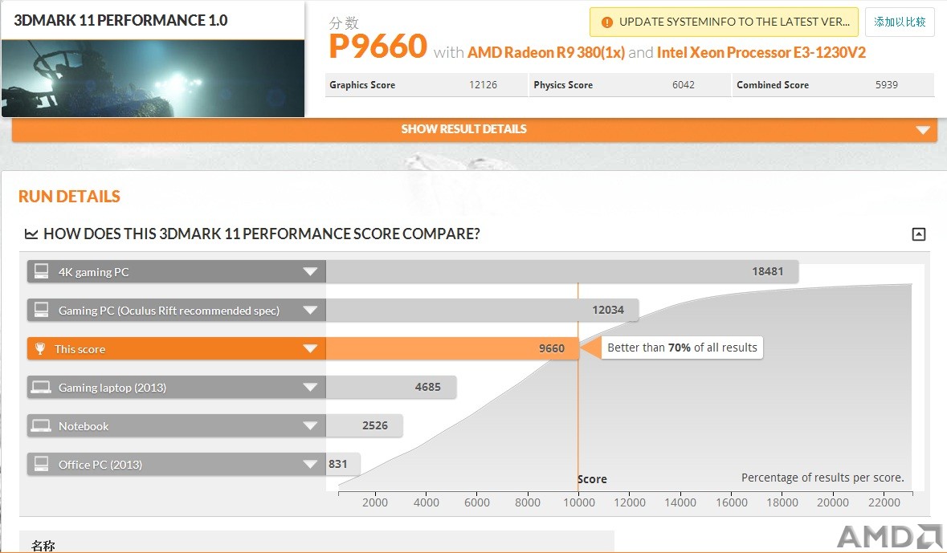The height and width of the screenshot is (553, 947).
Task: Open Show Result Details bar
Action: [x=474, y=129]
